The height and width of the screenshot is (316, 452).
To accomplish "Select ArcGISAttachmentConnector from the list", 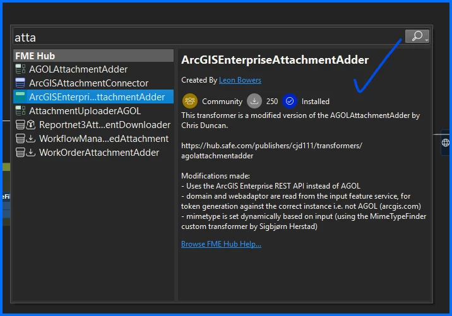I will [x=93, y=83].
